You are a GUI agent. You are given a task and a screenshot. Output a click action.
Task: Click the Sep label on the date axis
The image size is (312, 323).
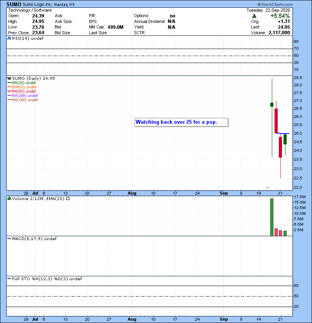tap(224, 193)
